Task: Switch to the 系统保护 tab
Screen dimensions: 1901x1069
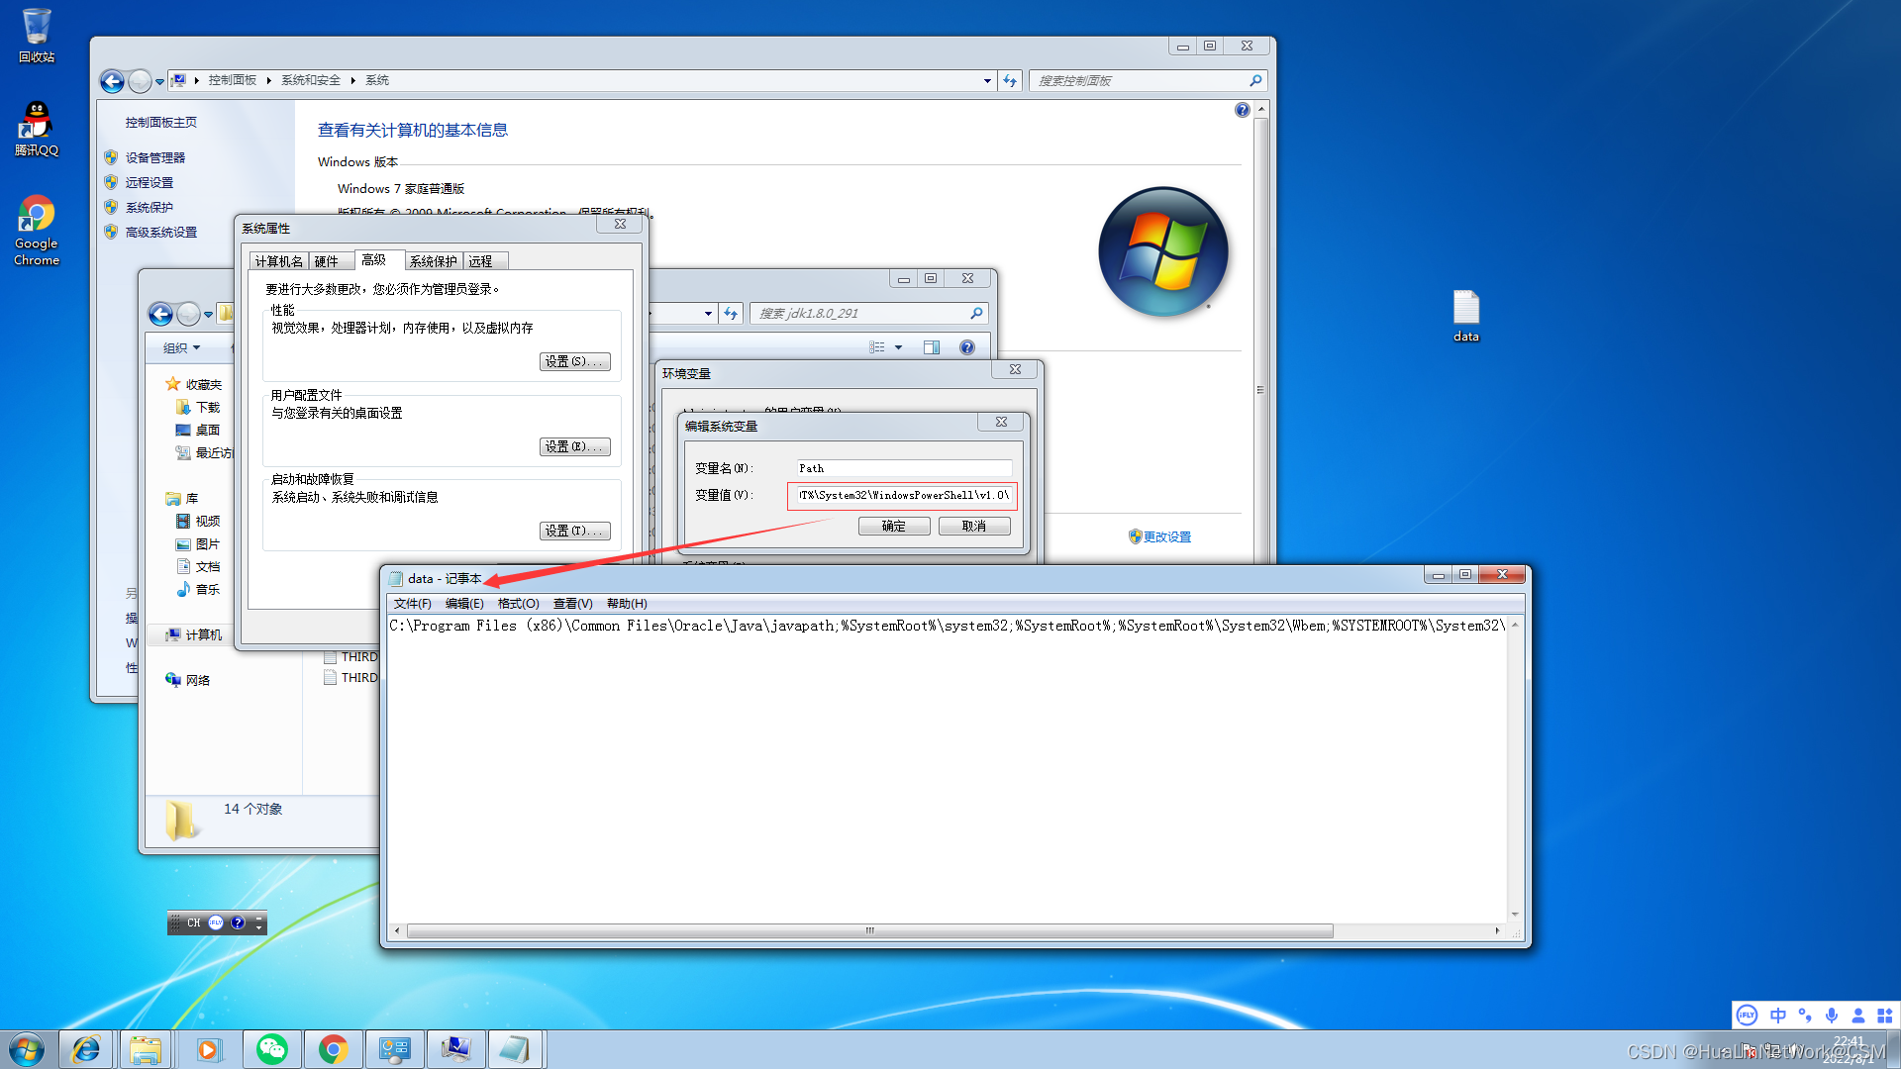Action: [x=434, y=261]
